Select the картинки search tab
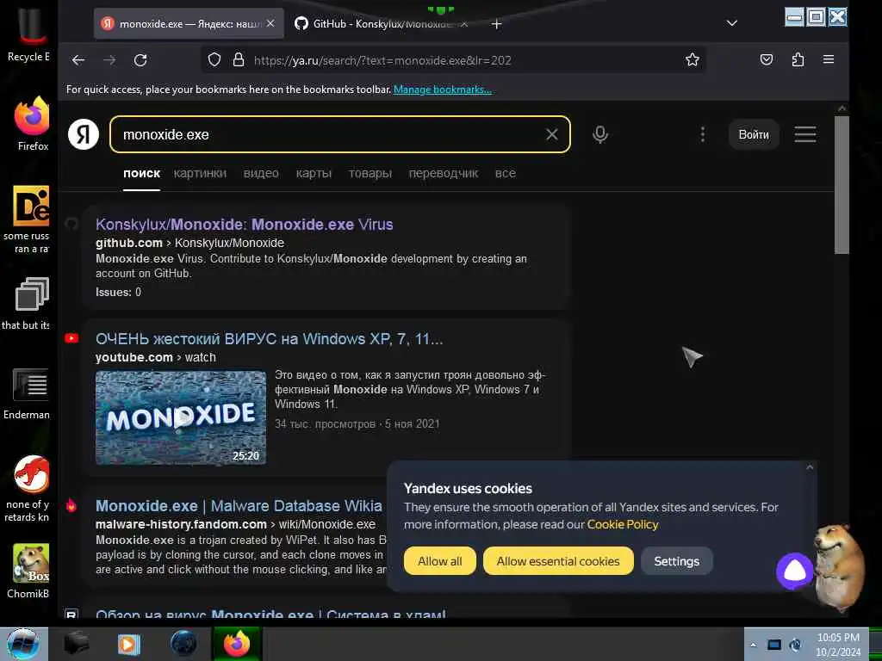This screenshot has width=882, height=661. point(200,173)
